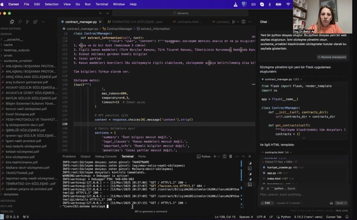Switch to the contracts.html editor tab
357x220 pixels.
click(x=187, y=22)
